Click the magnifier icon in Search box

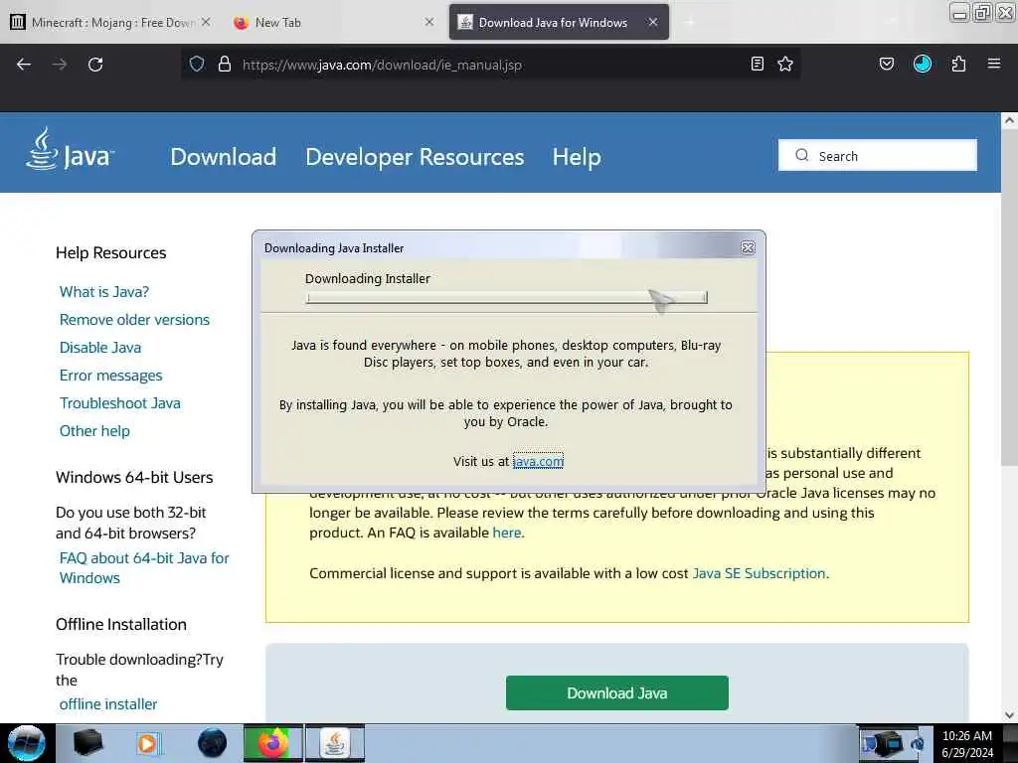tap(802, 155)
